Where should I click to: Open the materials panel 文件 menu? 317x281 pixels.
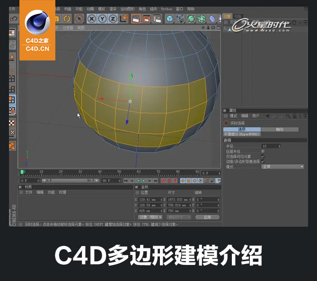coord(28,192)
